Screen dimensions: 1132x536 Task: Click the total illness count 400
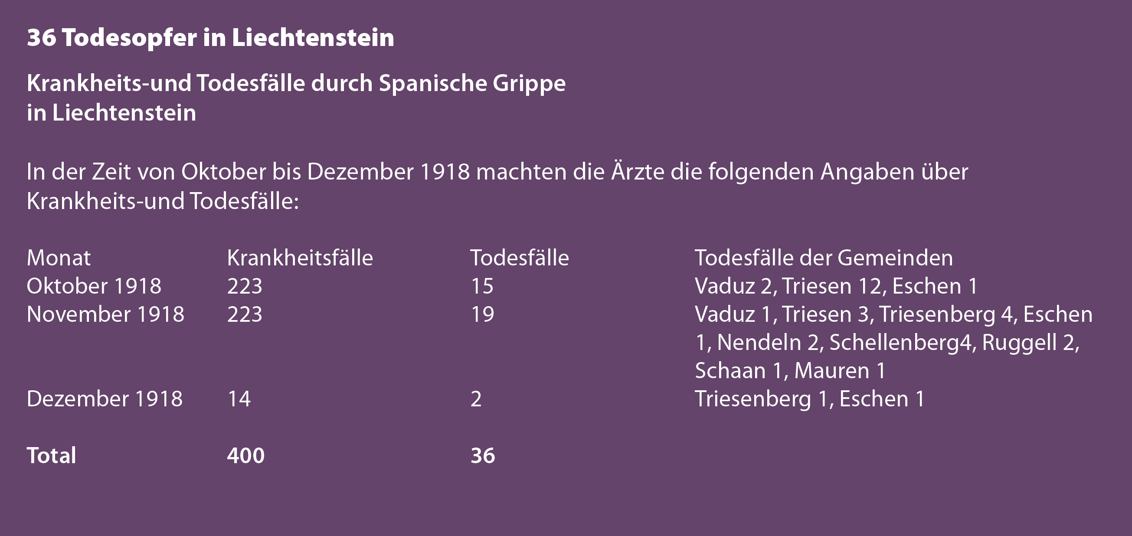click(x=245, y=456)
